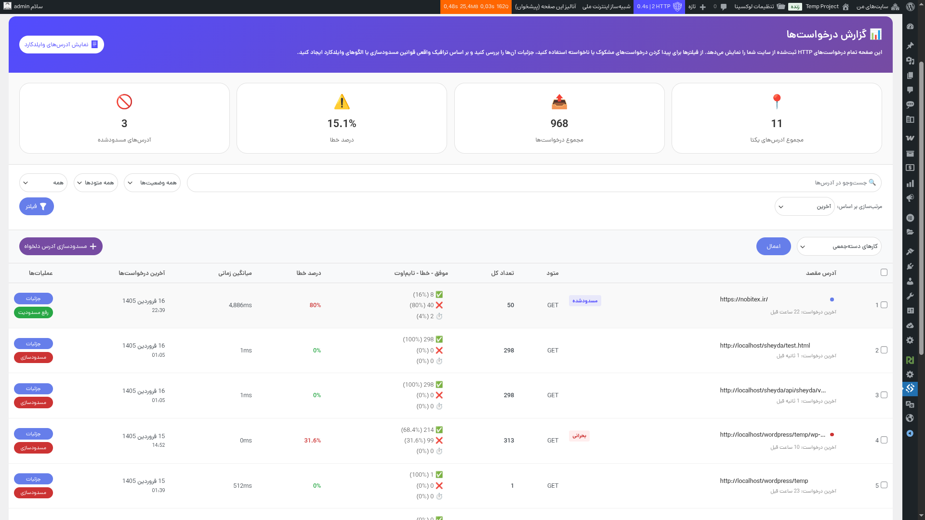Open the WordPress logo menu
Image resolution: width=925 pixels, height=520 pixels.
[x=910, y=7]
